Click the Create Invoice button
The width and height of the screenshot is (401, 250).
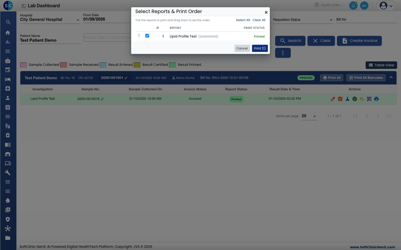(x=359, y=41)
